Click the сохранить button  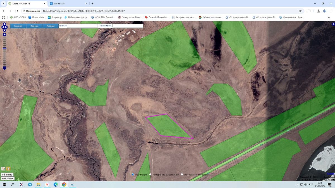8,178
